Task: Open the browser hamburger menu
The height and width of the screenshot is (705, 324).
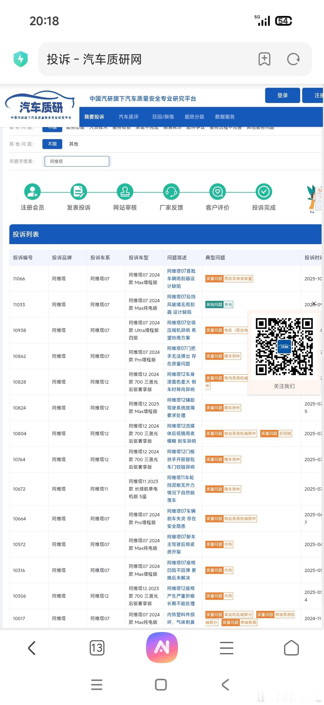Action: coord(227,648)
